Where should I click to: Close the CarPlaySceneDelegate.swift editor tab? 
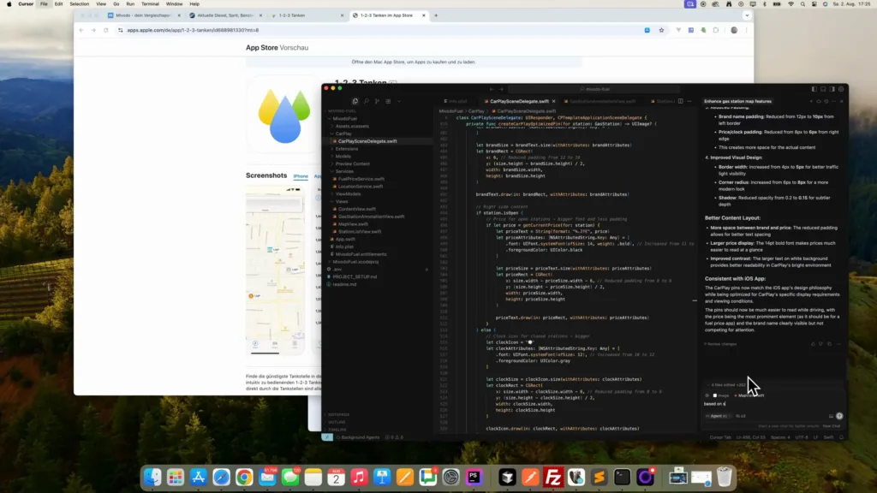(554, 101)
